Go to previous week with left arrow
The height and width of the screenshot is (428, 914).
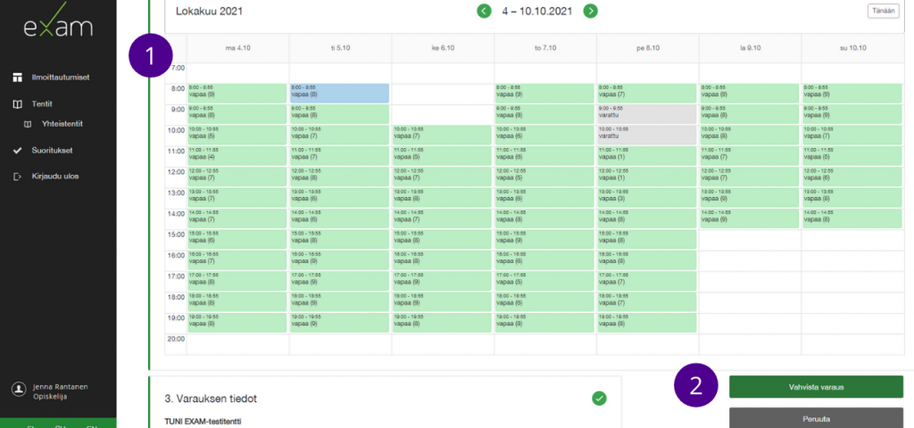click(484, 11)
